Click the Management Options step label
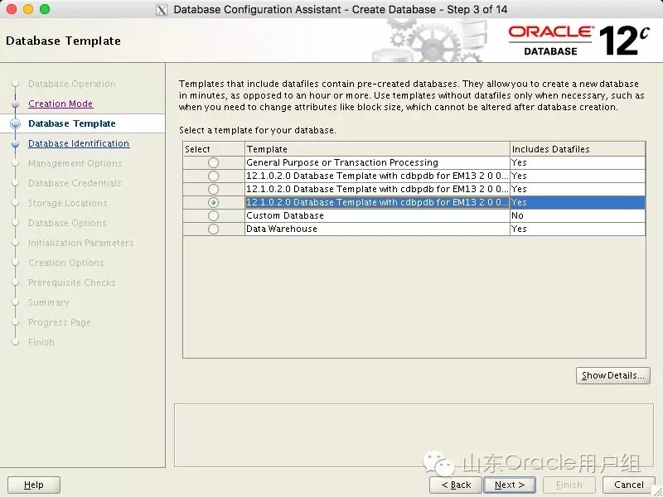663x497 pixels. (x=75, y=163)
